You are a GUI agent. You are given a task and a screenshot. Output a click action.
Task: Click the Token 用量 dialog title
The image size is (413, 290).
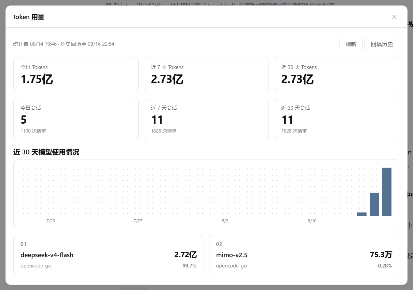point(28,17)
